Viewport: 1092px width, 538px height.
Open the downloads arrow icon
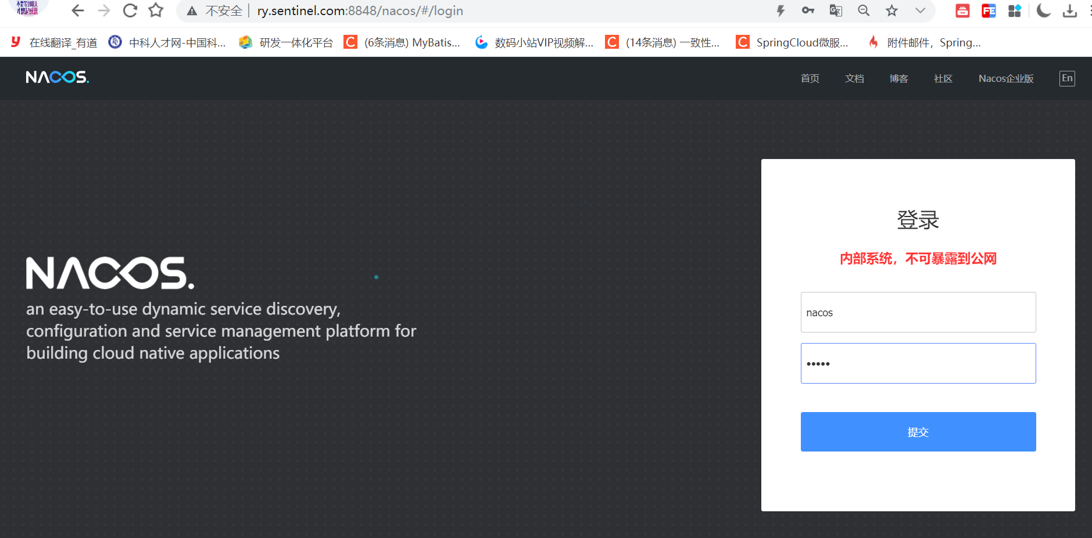(1070, 10)
